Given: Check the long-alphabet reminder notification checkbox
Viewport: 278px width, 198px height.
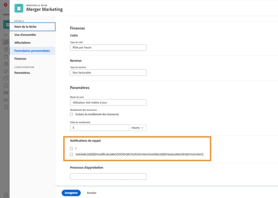Looking at the screenshot, I should (x=72, y=154).
